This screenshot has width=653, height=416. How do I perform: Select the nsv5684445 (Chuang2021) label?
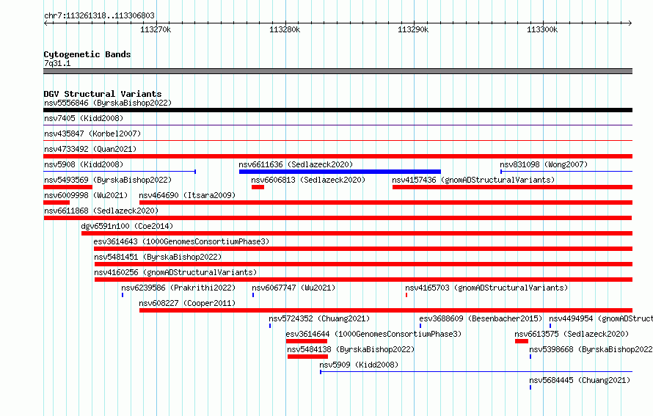coord(580,380)
